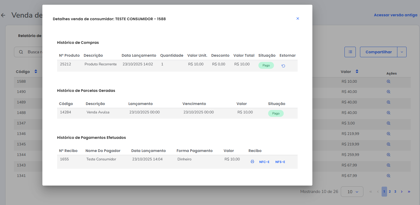Image resolution: width=420 pixels, height=205 pixels.
Task: Jump to the last page with double chevron
Action: click(x=409, y=192)
